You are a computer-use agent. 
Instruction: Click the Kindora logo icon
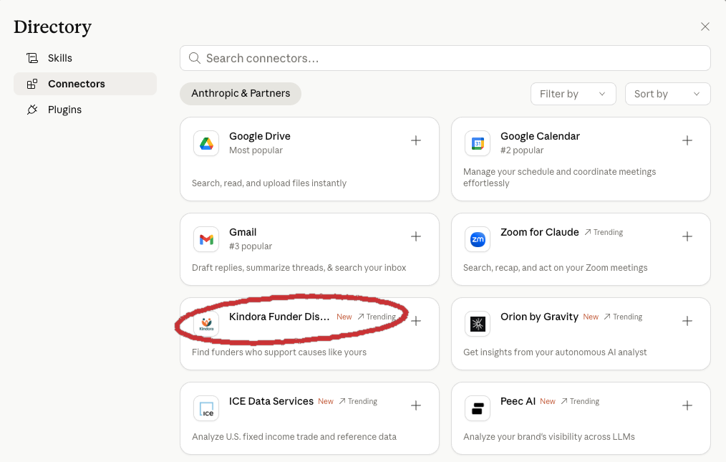pyautogui.click(x=206, y=324)
